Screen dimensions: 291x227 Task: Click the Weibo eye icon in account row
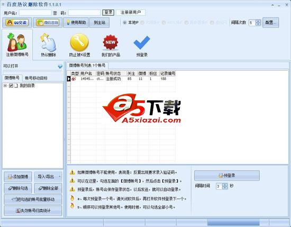pyautogui.click(x=74, y=79)
